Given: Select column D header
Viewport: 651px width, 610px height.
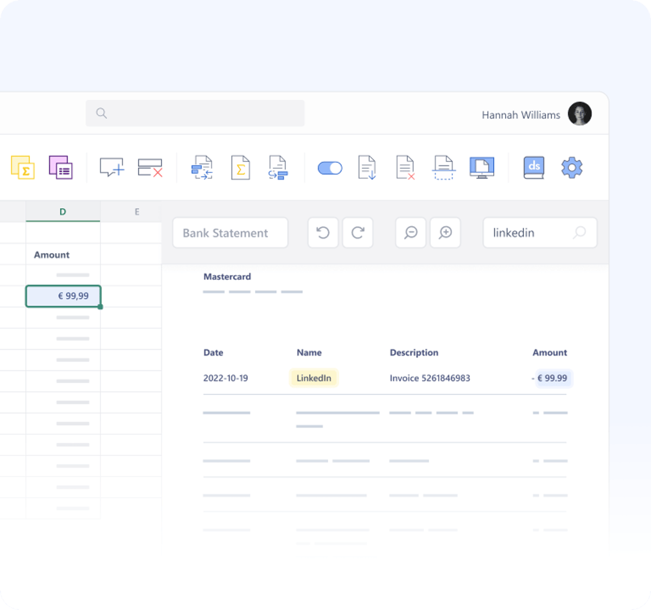Looking at the screenshot, I should click(x=63, y=211).
